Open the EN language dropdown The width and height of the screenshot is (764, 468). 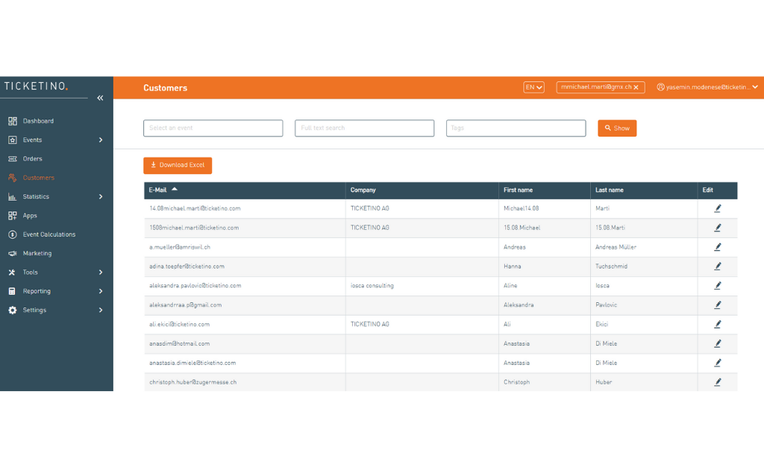533,87
